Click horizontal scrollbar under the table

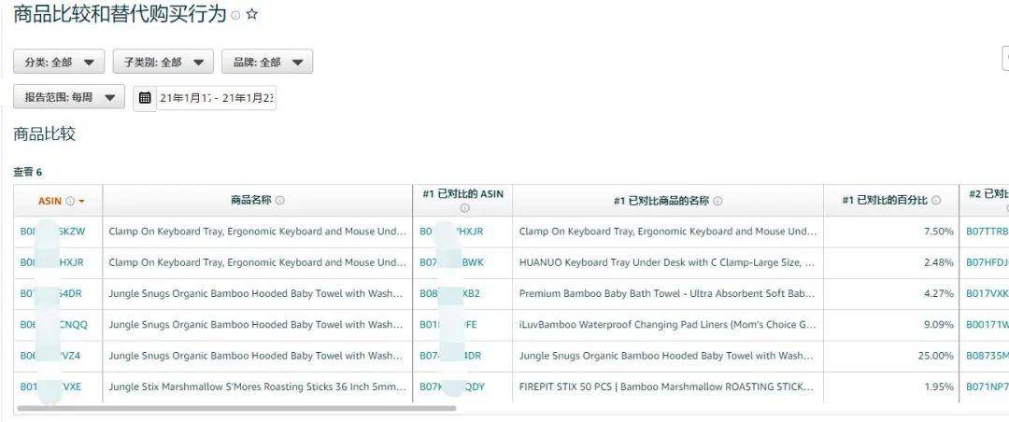tap(236, 408)
